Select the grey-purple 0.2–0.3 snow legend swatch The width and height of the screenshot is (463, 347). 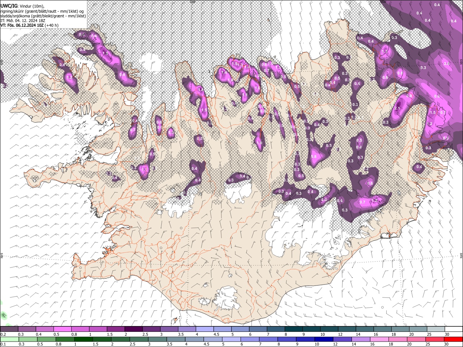coord(9,329)
